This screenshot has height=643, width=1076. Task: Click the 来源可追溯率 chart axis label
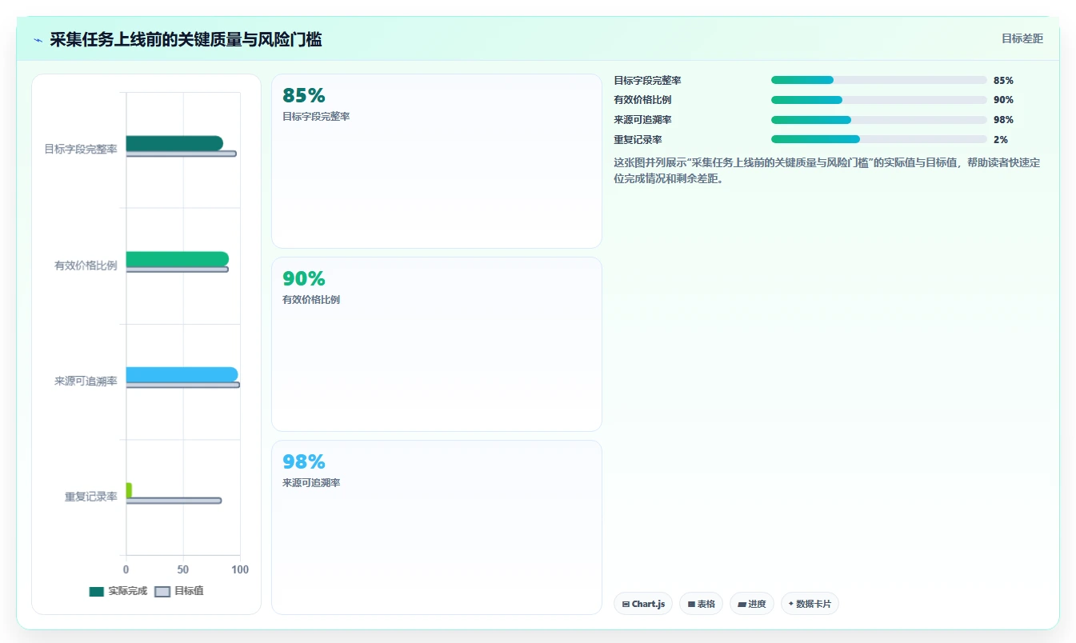click(86, 381)
